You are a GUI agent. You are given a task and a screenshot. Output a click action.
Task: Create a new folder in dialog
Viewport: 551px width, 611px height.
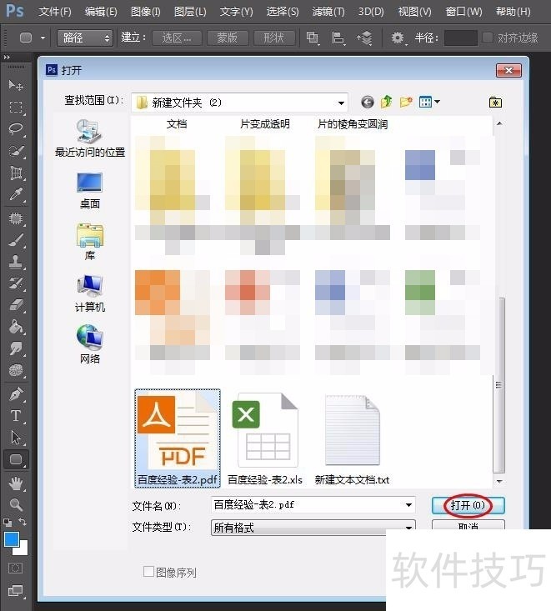point(406,102)
